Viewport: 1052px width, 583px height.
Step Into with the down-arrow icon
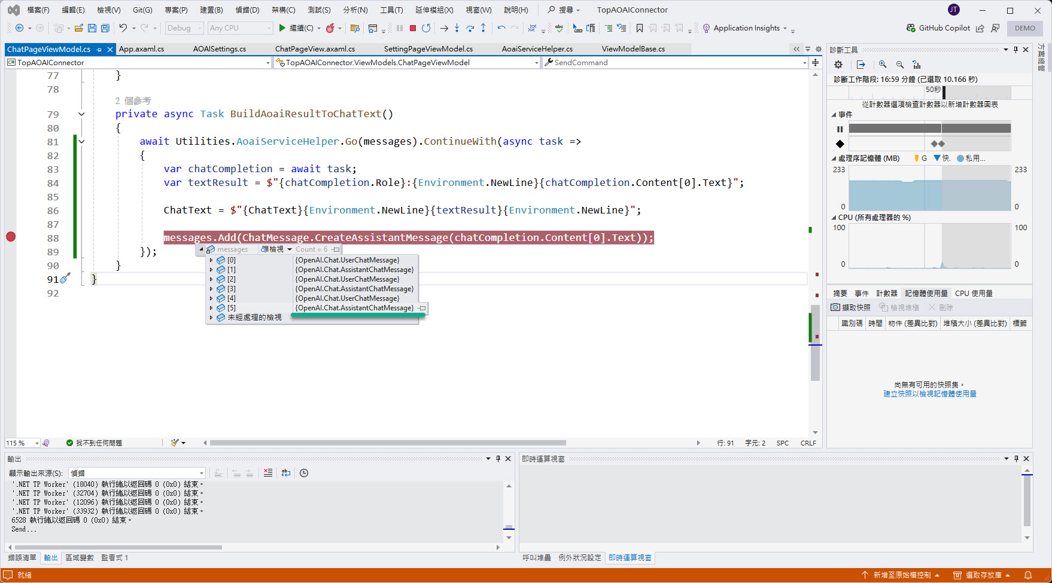tap(457, 28)
